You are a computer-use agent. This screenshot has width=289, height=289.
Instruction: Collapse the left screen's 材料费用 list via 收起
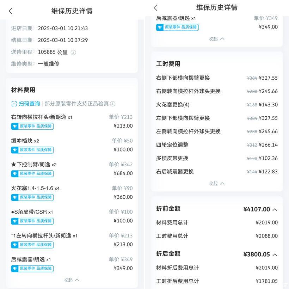(x=72, y=280)
